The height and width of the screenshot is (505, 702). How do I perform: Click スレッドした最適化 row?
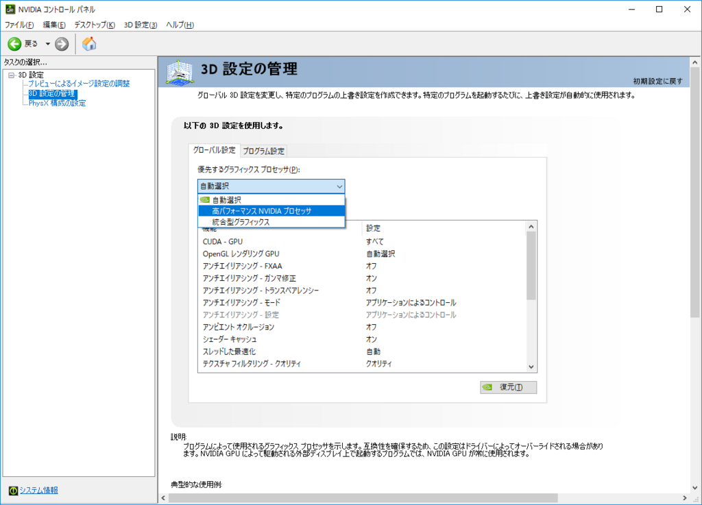coord(362,352)
